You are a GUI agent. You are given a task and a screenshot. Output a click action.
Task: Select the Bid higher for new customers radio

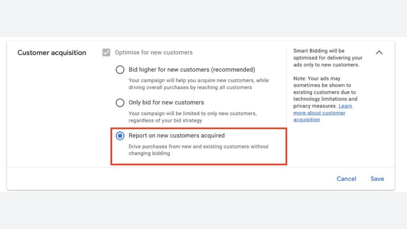pyautogui.click(x=120, y=69)
